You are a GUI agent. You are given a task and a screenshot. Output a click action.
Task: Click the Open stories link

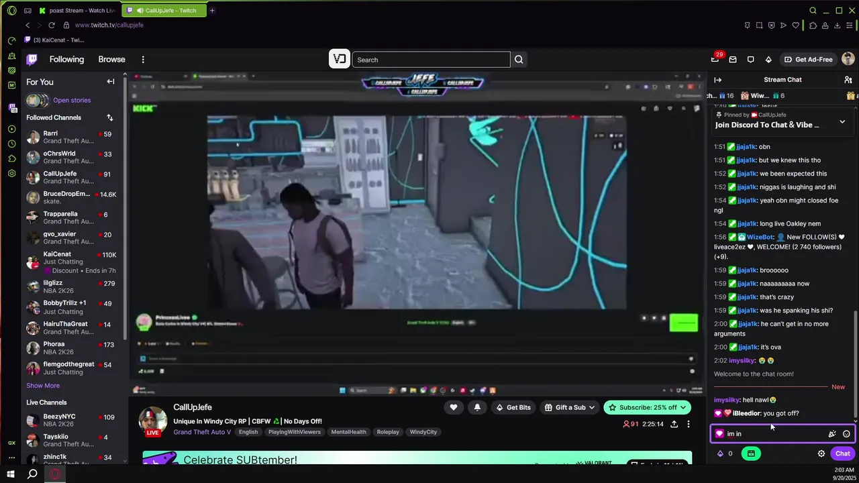point(72,101)
